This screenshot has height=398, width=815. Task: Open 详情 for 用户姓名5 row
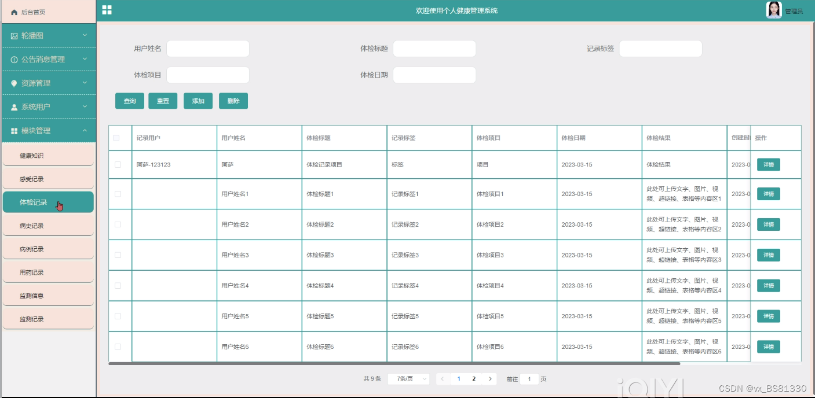[x=769, y=316]
